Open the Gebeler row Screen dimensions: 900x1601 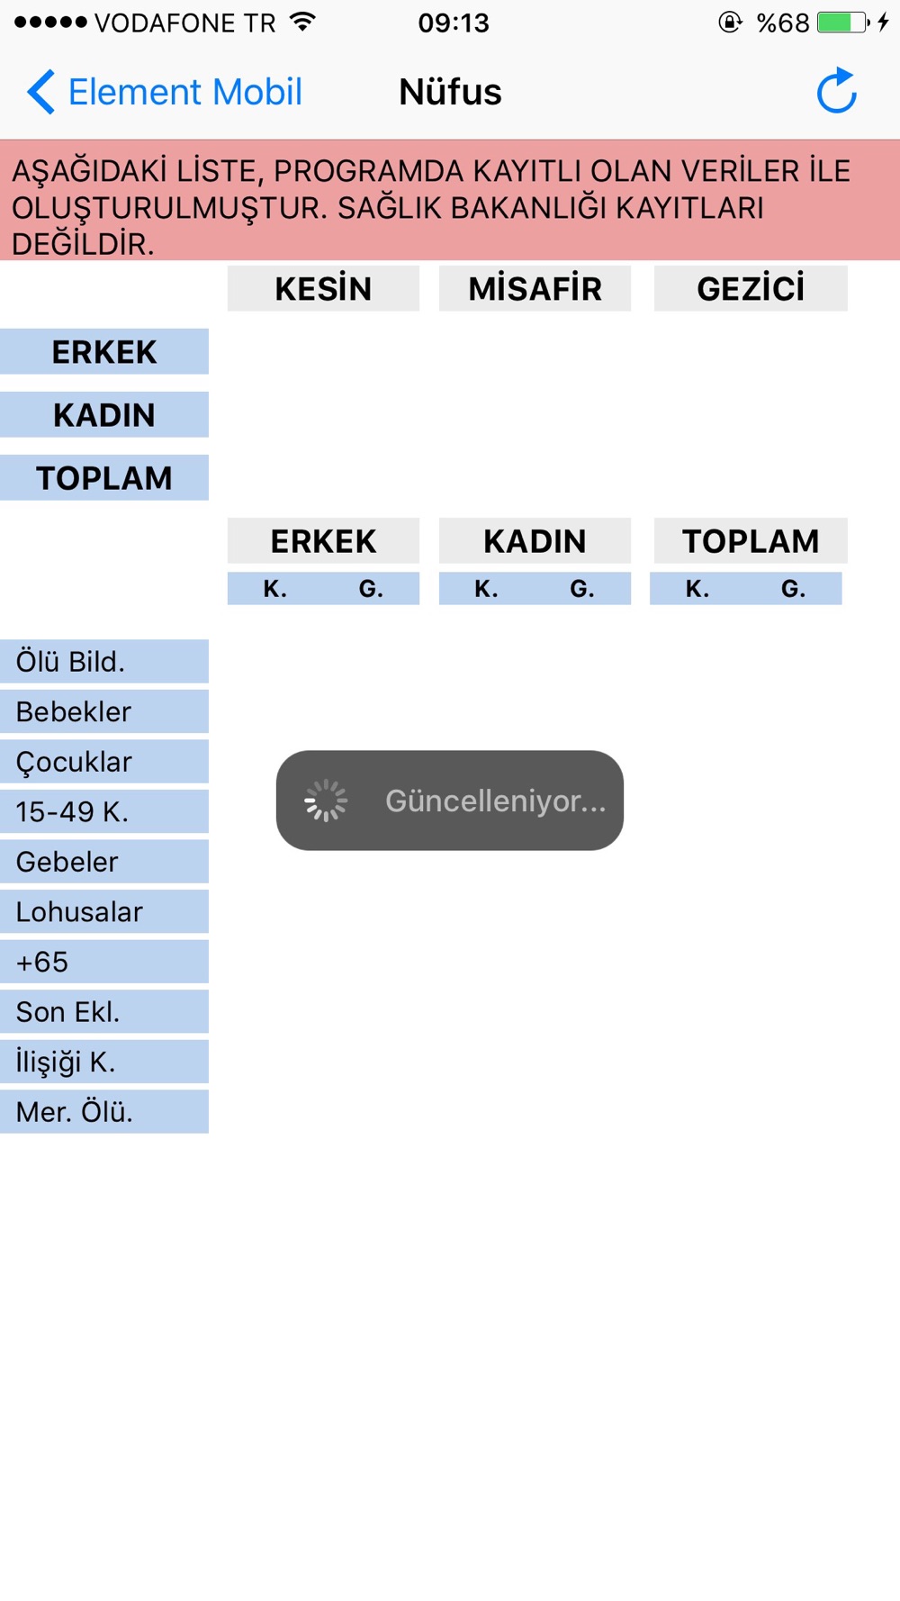[104, 862]
